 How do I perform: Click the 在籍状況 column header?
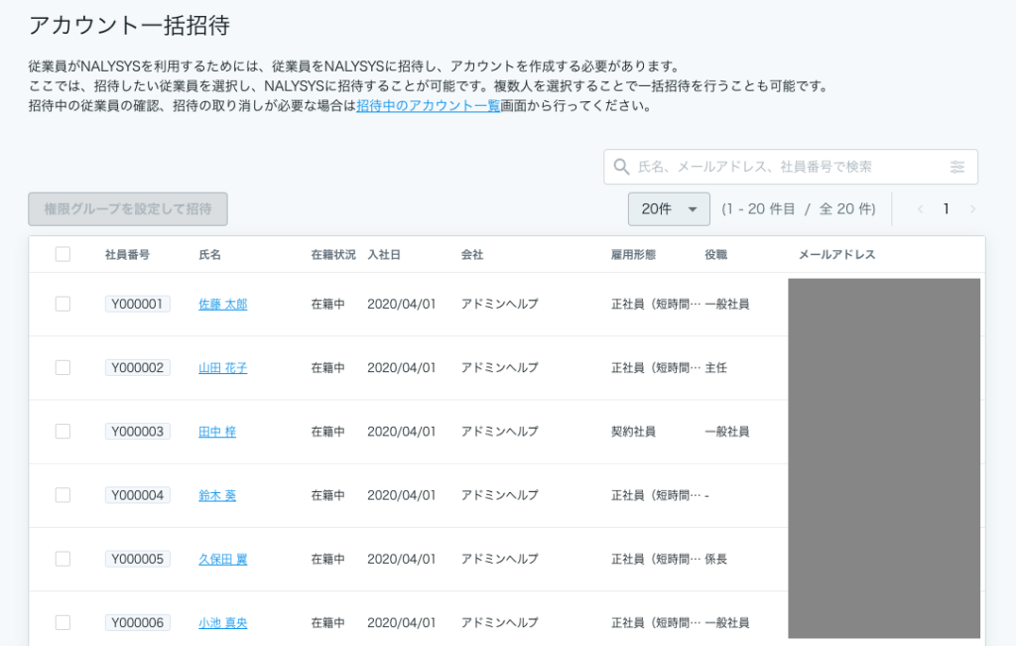click(x=333, y=255)
